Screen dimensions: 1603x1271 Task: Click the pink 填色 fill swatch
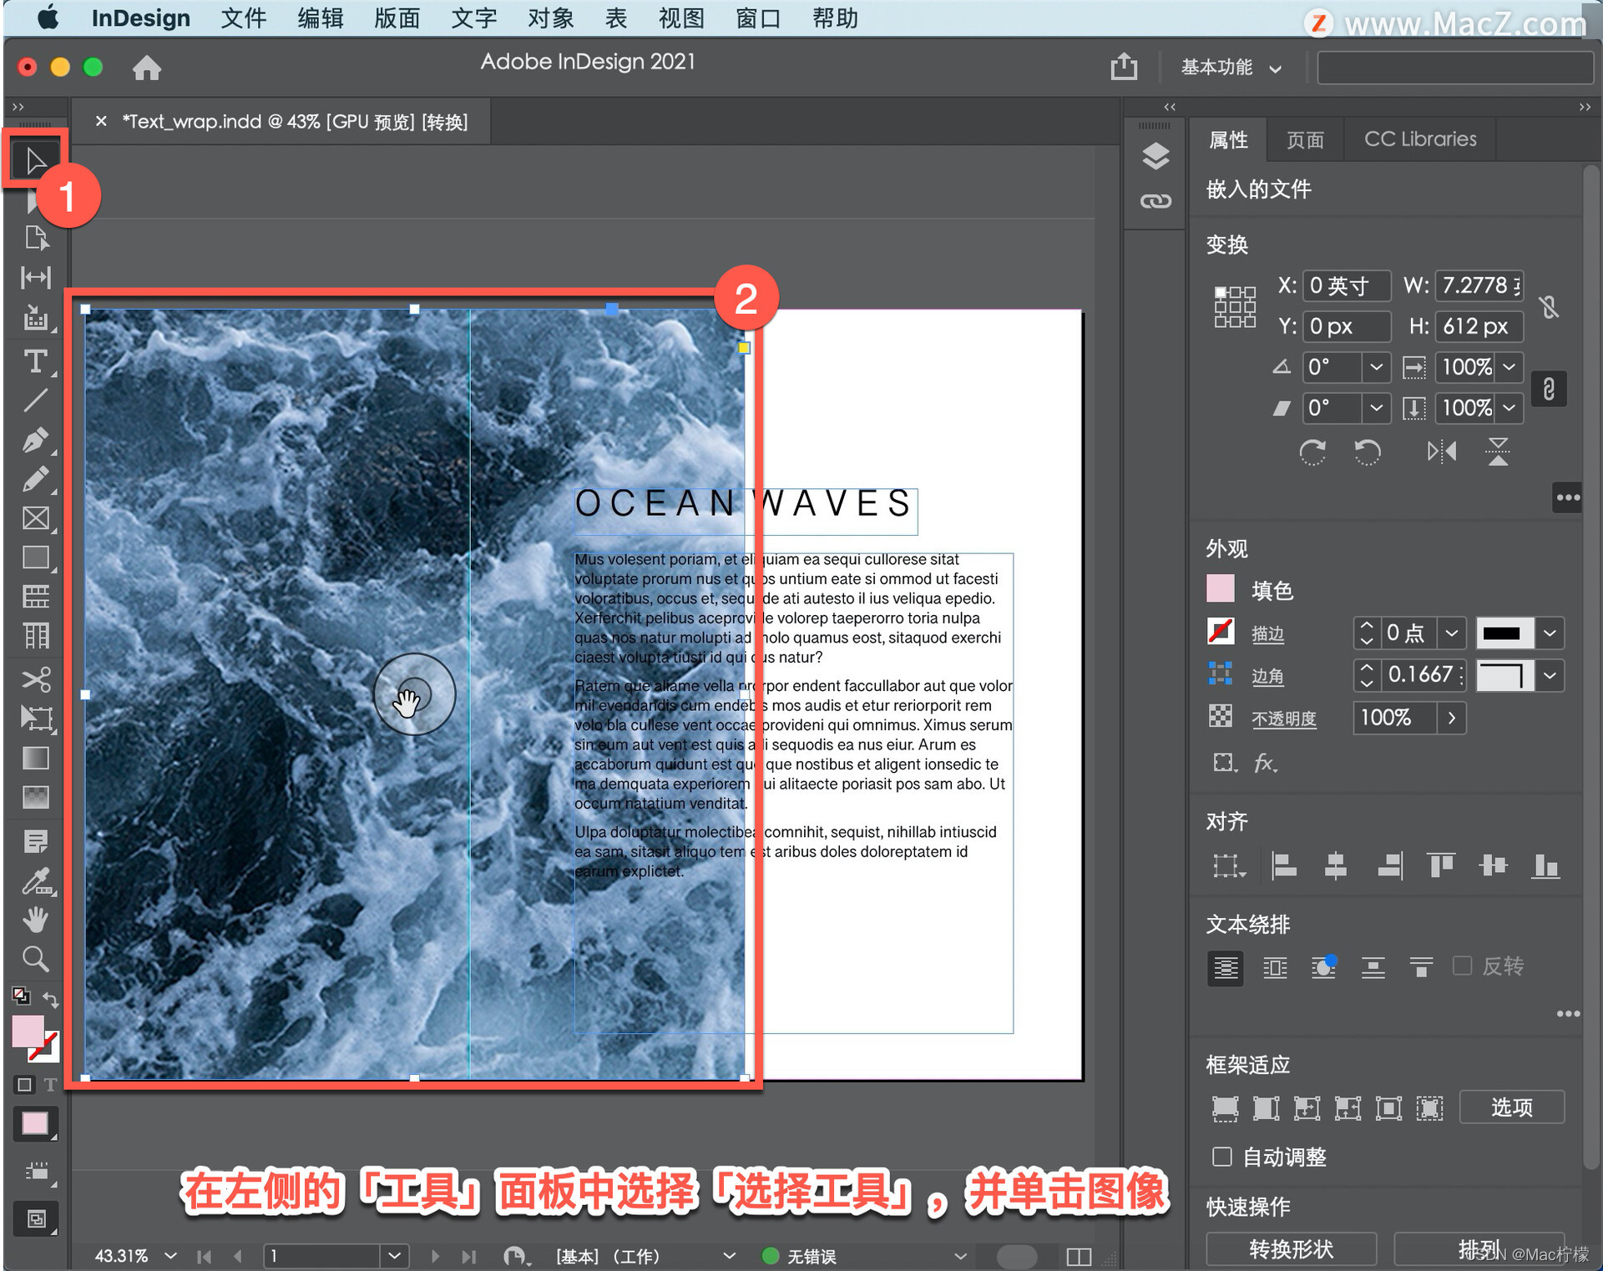1221,589
